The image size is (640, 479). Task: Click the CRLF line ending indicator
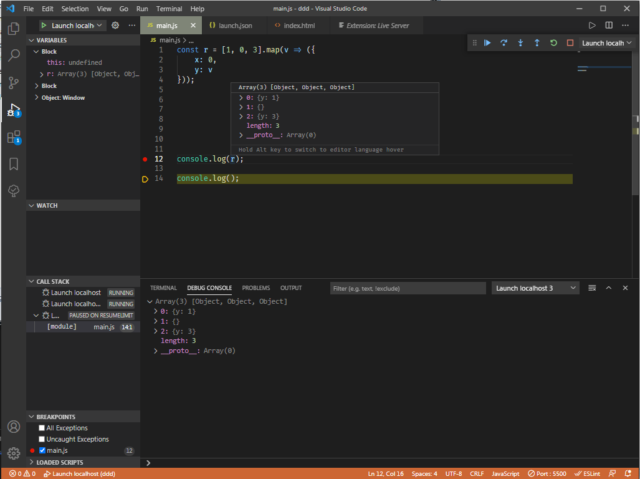point(477,473)
